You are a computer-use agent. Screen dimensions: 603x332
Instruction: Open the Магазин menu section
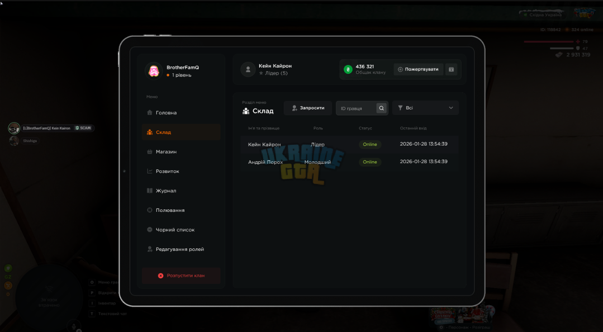[x=181, y=151]
